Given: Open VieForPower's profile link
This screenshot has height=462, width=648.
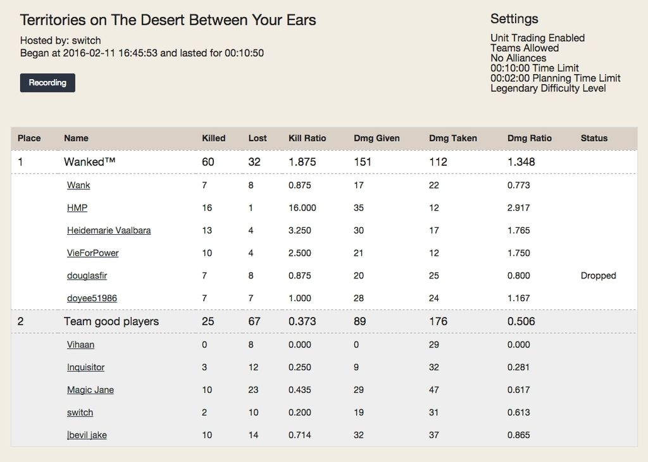Looking at the screenshot, I should tap(92, 253).
